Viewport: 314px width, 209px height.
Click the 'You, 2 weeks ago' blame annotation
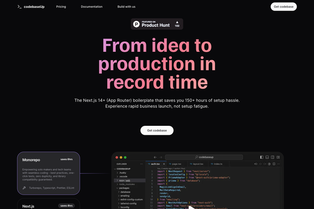tap(171, 168)
